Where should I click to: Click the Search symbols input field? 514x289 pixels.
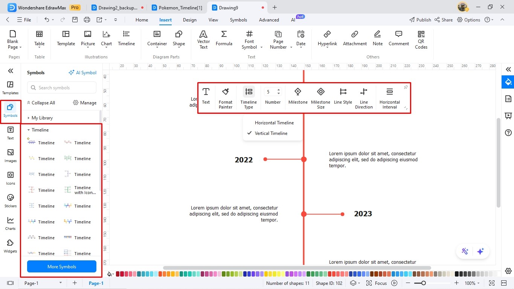pos(62,88)
